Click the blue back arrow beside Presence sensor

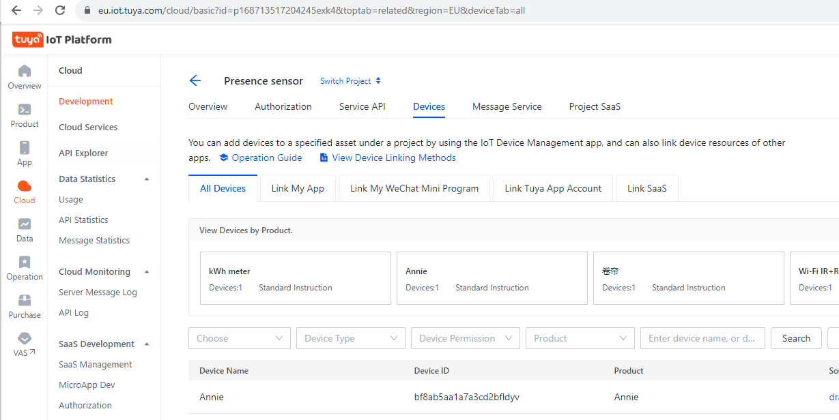point(195,81)
